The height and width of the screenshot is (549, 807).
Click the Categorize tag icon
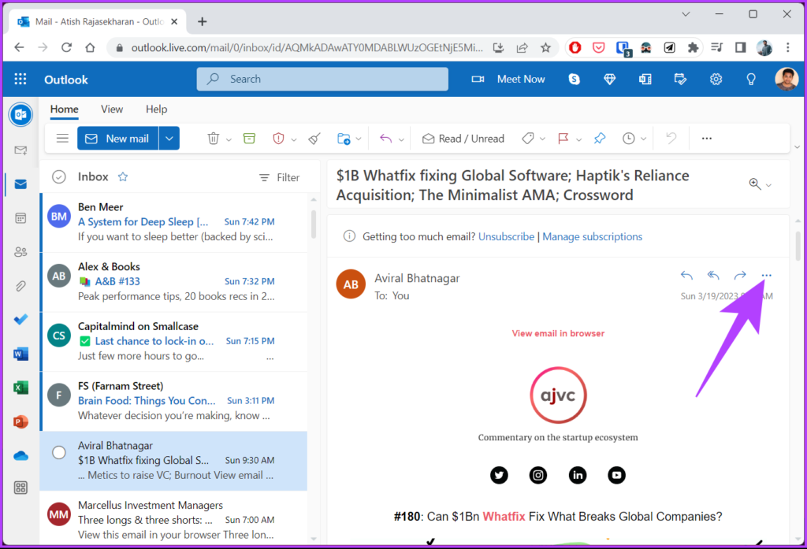tap(527, 139)
